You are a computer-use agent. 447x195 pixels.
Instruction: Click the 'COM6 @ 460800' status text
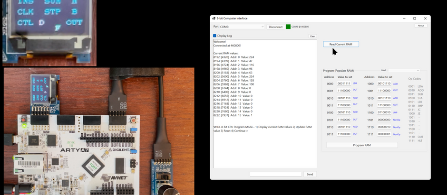coord(300,27)
